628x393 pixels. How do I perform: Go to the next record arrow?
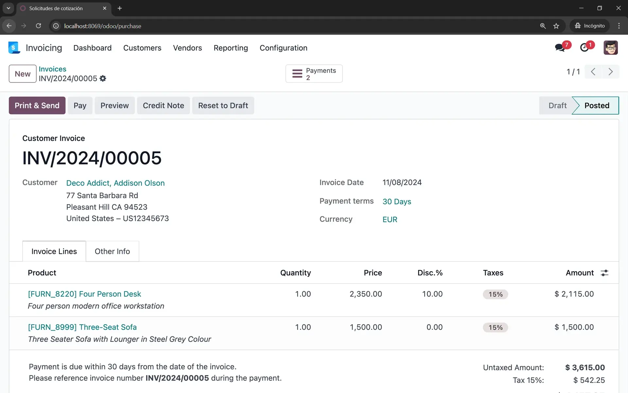[x=610, y=72]
